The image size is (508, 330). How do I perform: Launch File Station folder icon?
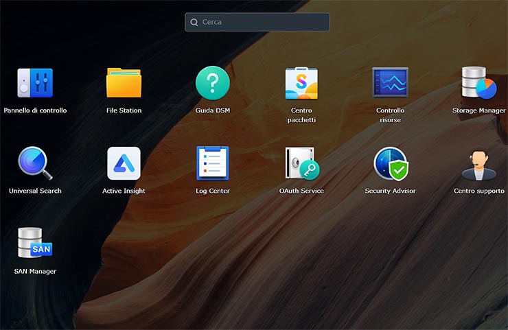click(124, 83)
